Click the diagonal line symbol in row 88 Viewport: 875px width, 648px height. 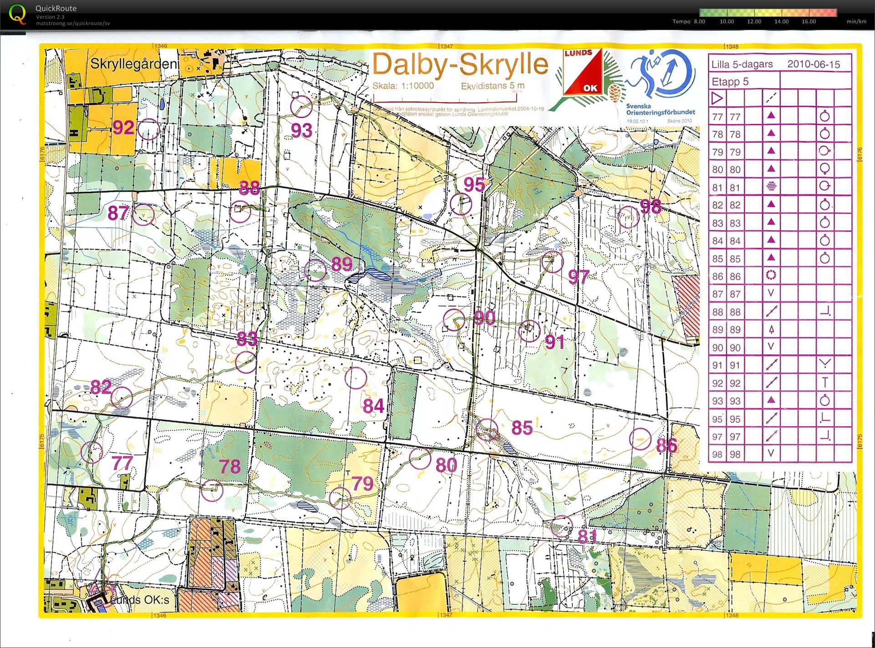coord(771,311)
